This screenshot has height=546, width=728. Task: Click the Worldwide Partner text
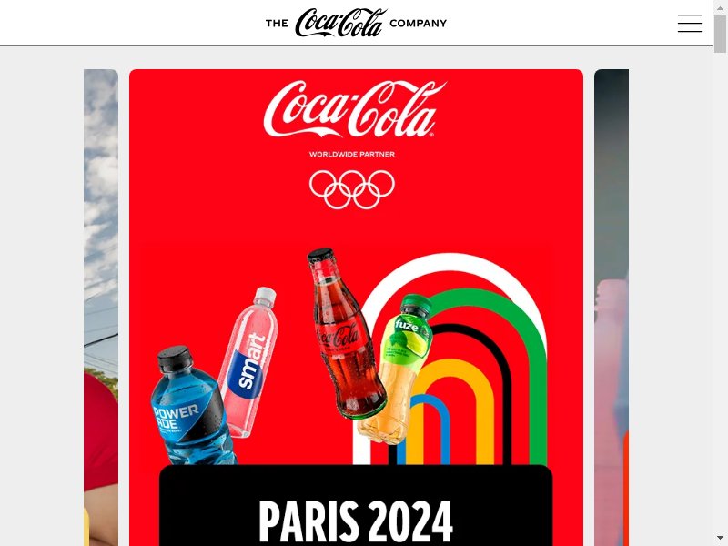pos(352,154)
